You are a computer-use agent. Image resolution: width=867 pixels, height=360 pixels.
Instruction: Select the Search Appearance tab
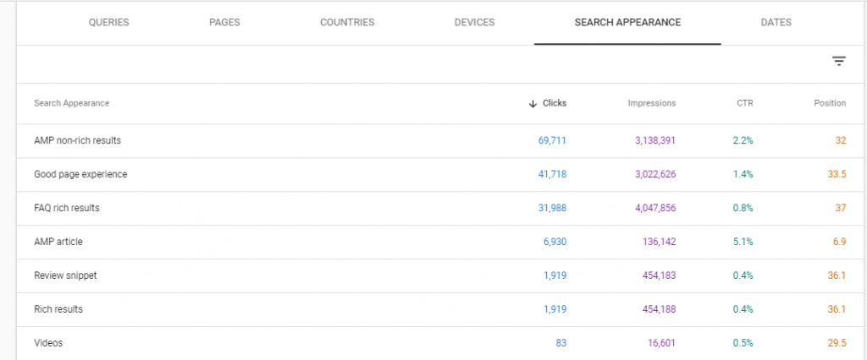627,23
